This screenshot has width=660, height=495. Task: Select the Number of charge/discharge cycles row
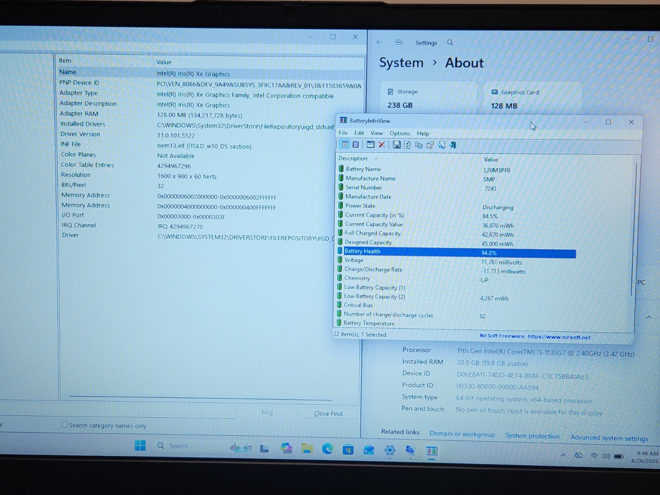(x=456, y=315)
